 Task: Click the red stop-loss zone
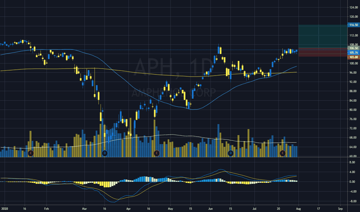(x=323, y=52)
